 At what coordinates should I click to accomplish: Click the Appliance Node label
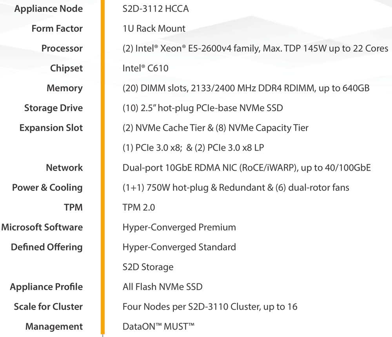(x=49, y=9)
